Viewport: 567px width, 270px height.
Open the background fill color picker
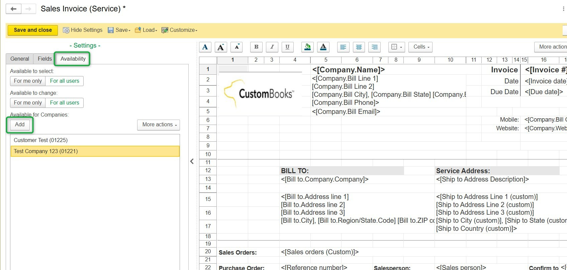pos(307,47)
